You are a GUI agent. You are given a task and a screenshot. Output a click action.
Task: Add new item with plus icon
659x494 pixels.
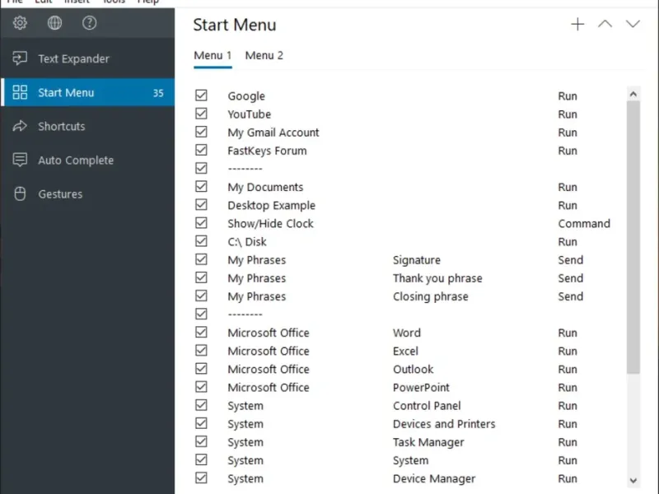[577, 25]
